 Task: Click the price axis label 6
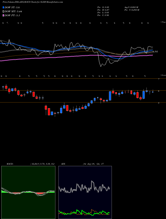pyautogui.click(x=159, y=91)
